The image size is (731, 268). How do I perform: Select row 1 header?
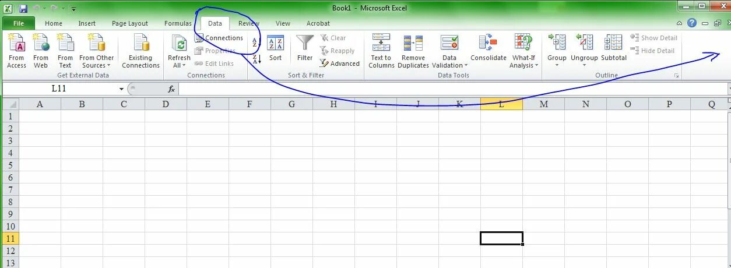coord(10,116)
